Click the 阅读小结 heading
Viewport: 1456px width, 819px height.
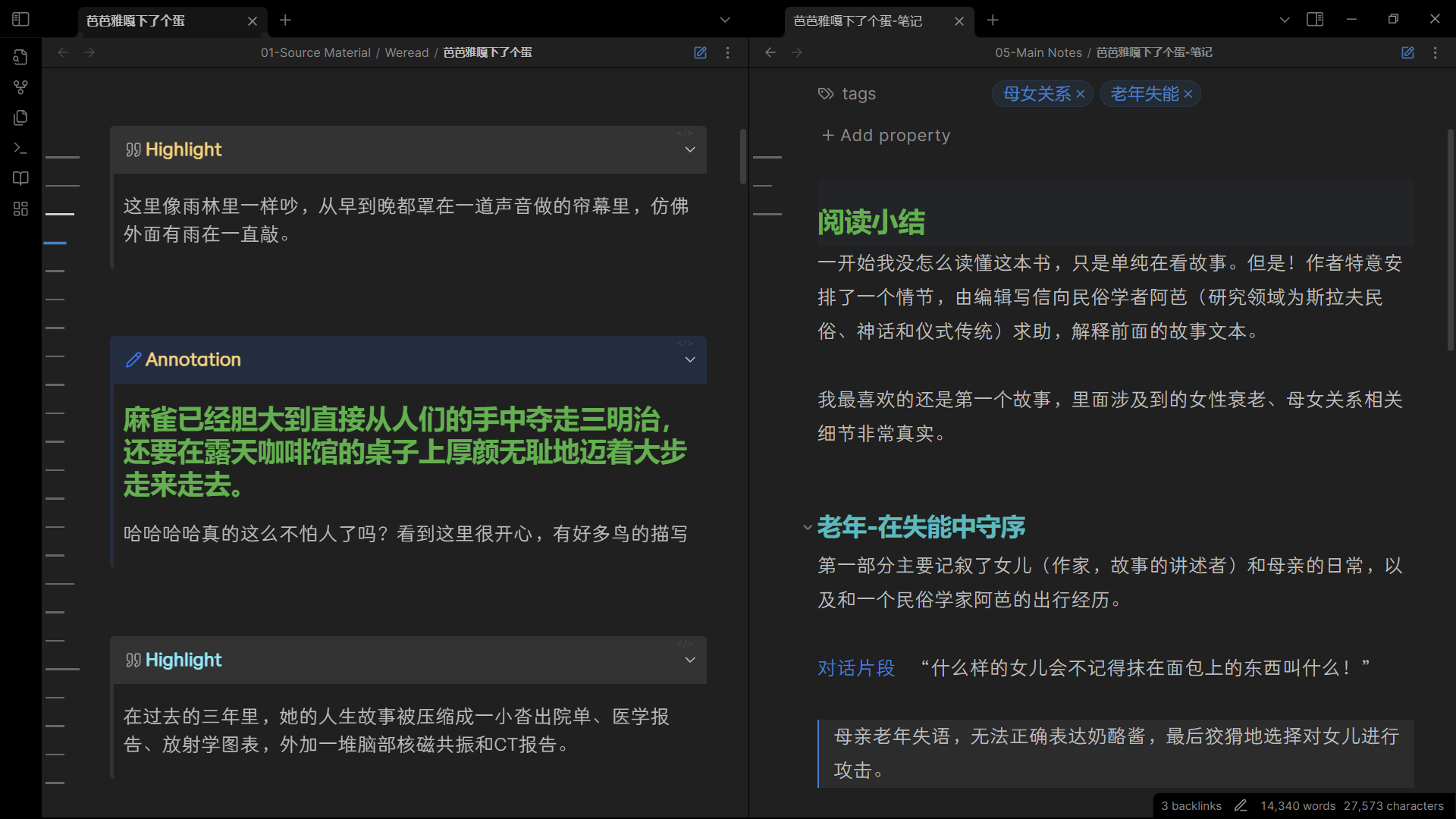871,222
